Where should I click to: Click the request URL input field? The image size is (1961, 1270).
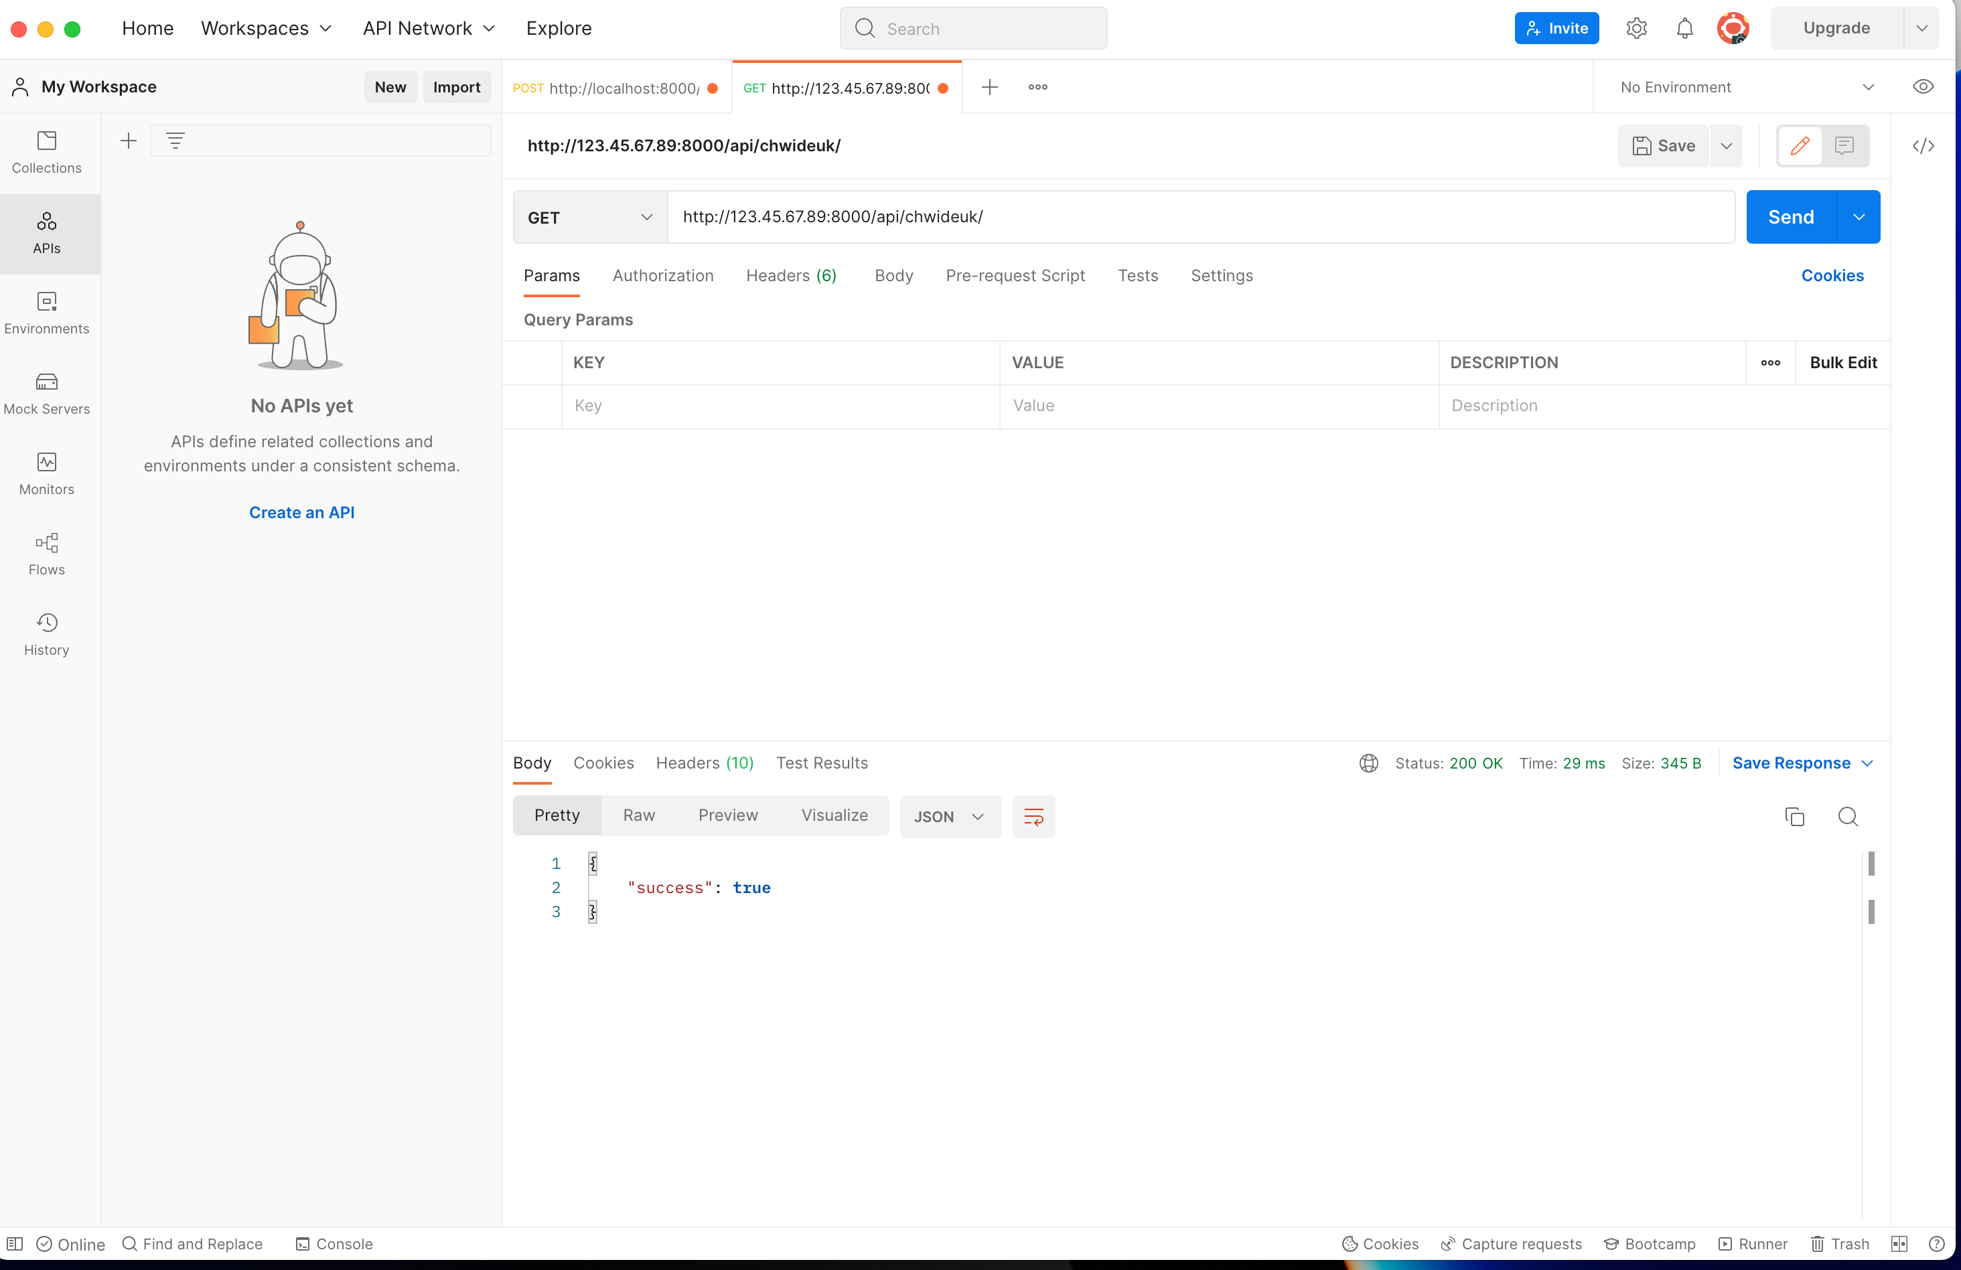[1200, 217]
